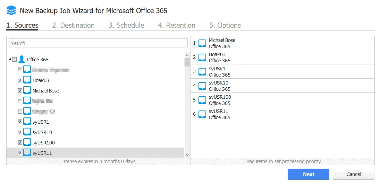Uncheck the Michael Bose mailbox checkbox

tap(20, 90)
